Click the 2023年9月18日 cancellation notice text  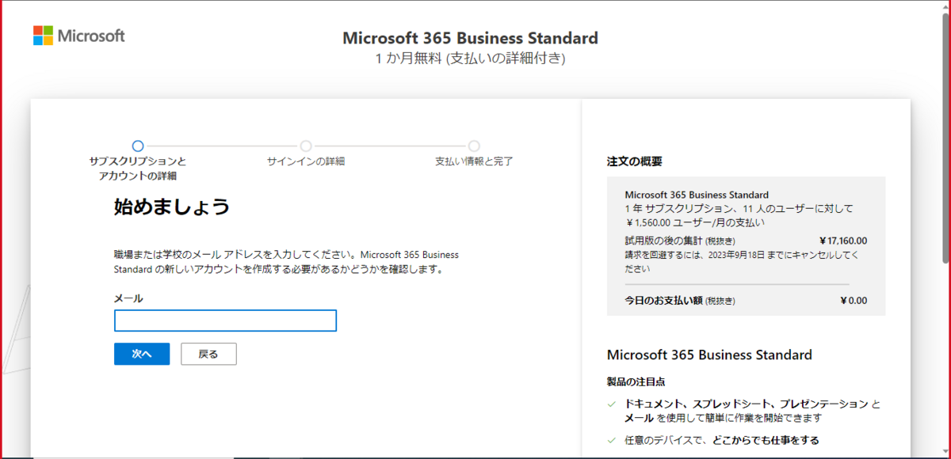[742, 262]
